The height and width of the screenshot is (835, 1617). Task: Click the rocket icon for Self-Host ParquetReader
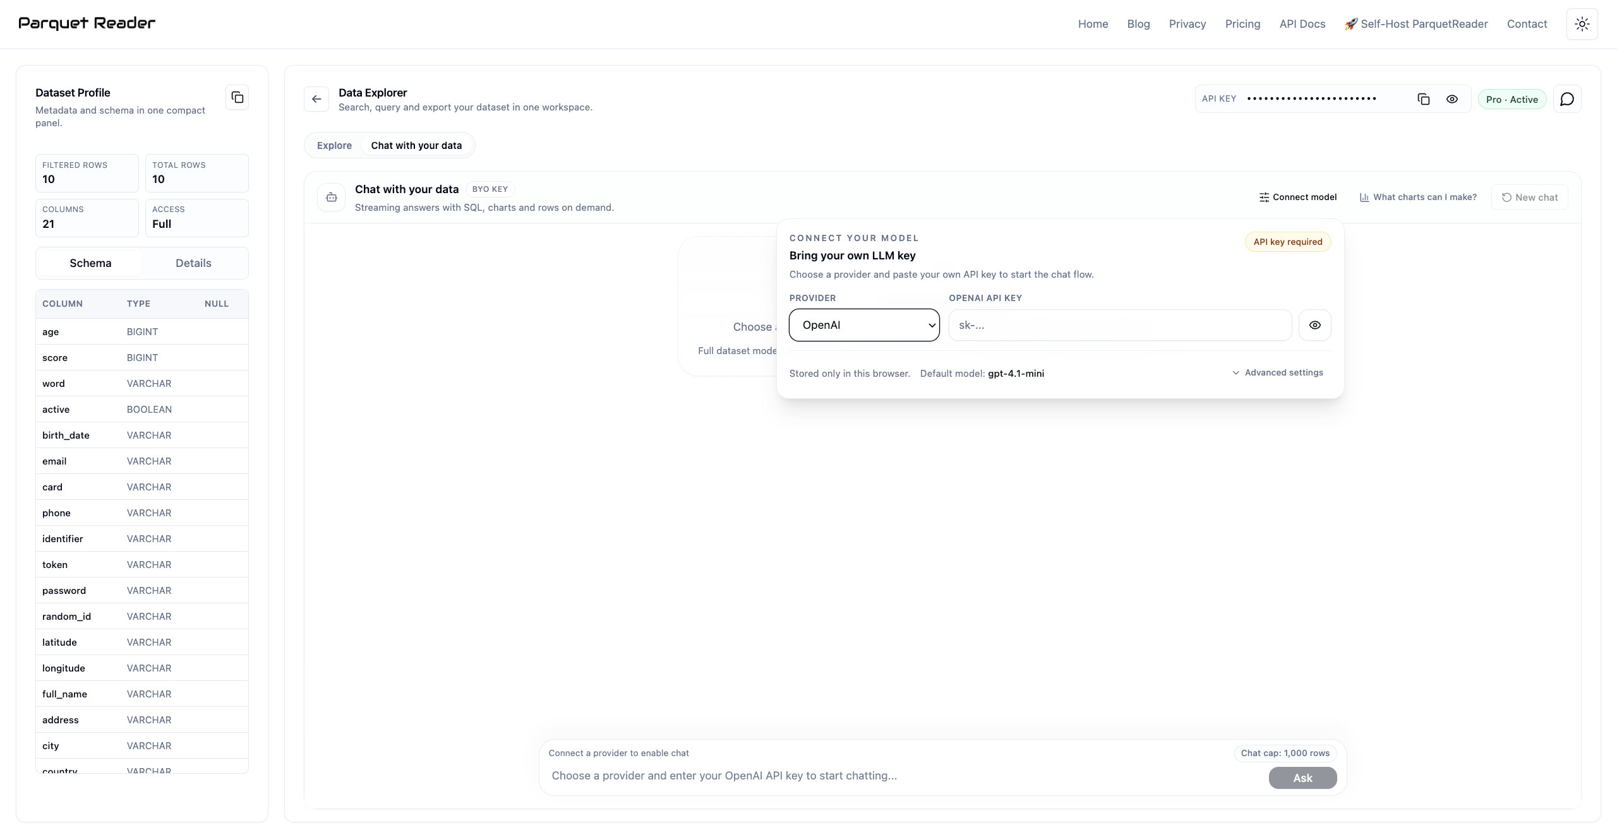coord(1350,23)
